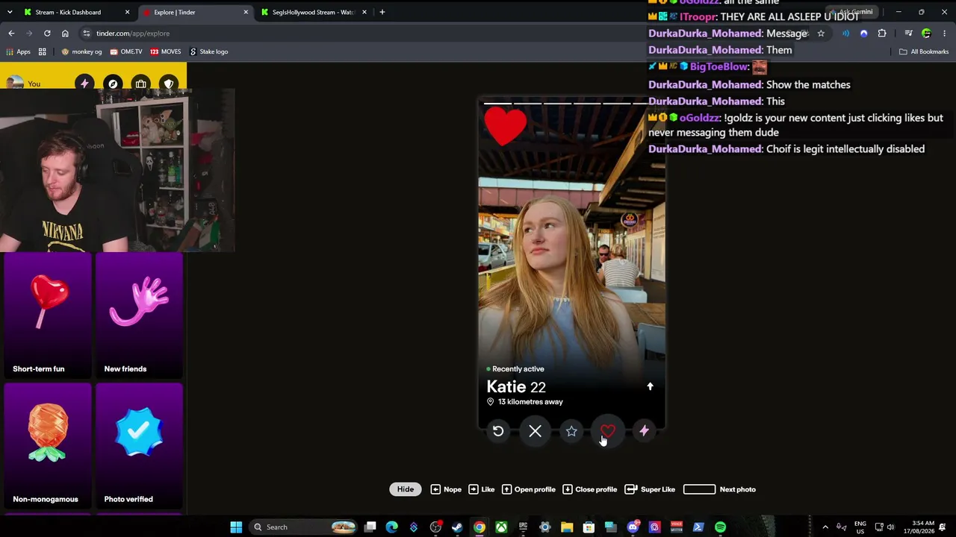Open the MOVES bookmark
The image size is (956, 537).
pos(166,51)
